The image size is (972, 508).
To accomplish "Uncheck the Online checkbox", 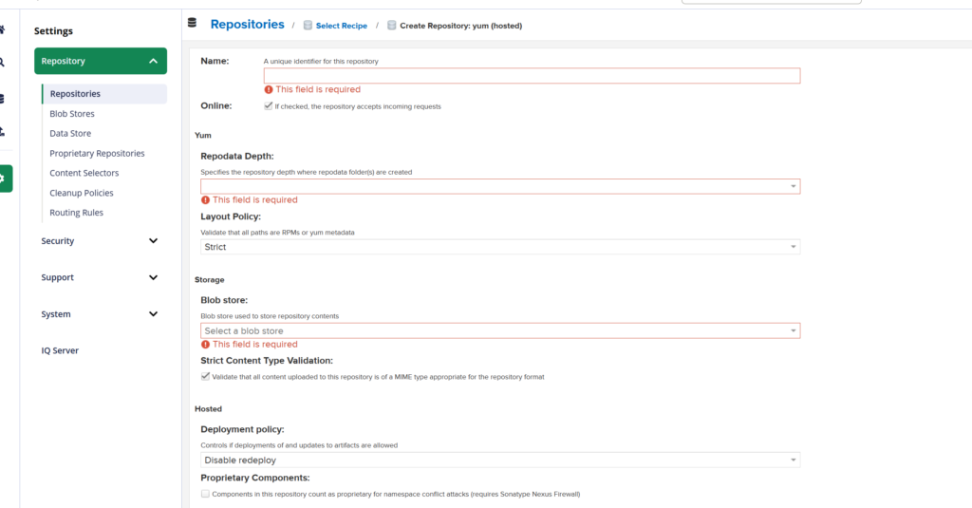I will pos(269,106).
